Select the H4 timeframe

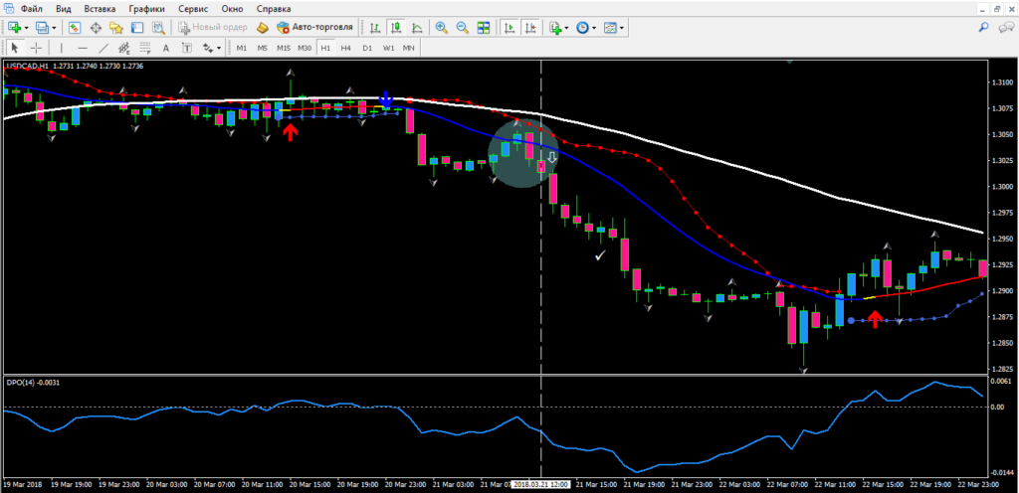point(345,48)
